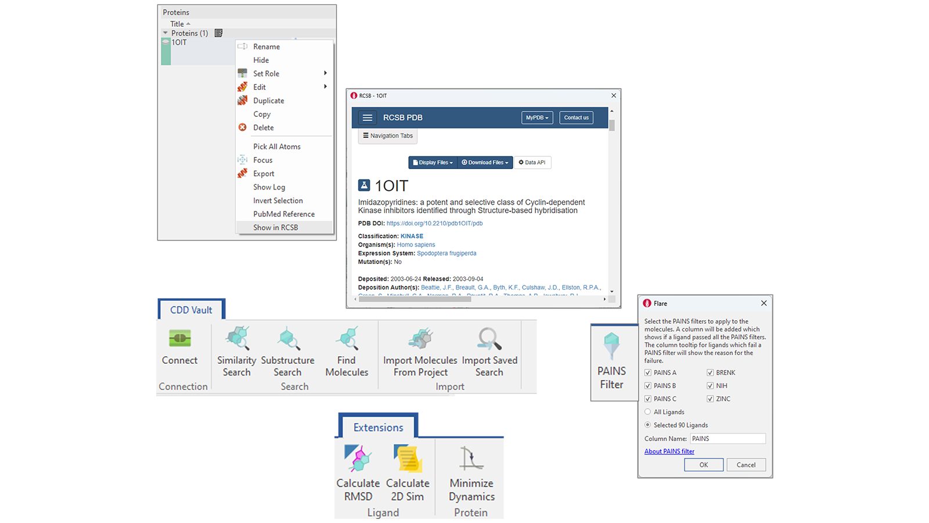Image resolution: width=929 pixels, height=523 pixels.
Task: Follow the KINASE classification link
Action: [412, 236]
